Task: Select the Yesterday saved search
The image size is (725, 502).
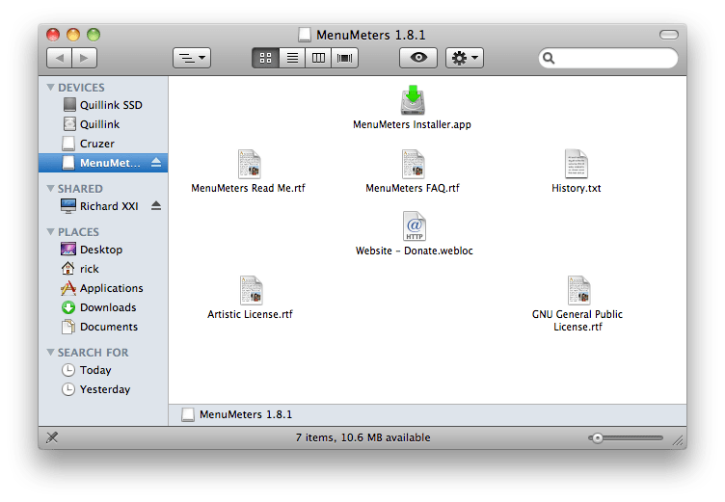Action: tap(103, 389)
